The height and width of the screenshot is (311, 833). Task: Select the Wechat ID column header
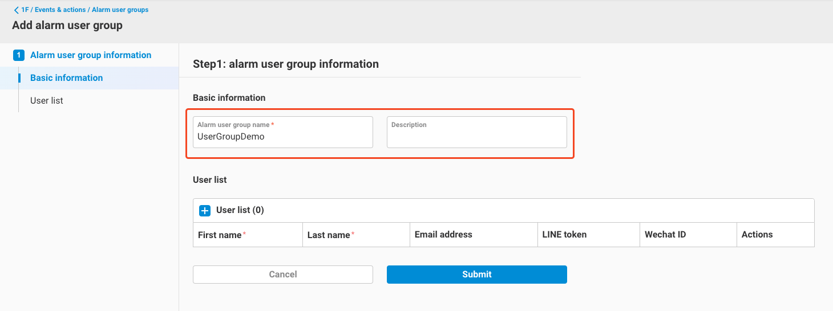665,235
